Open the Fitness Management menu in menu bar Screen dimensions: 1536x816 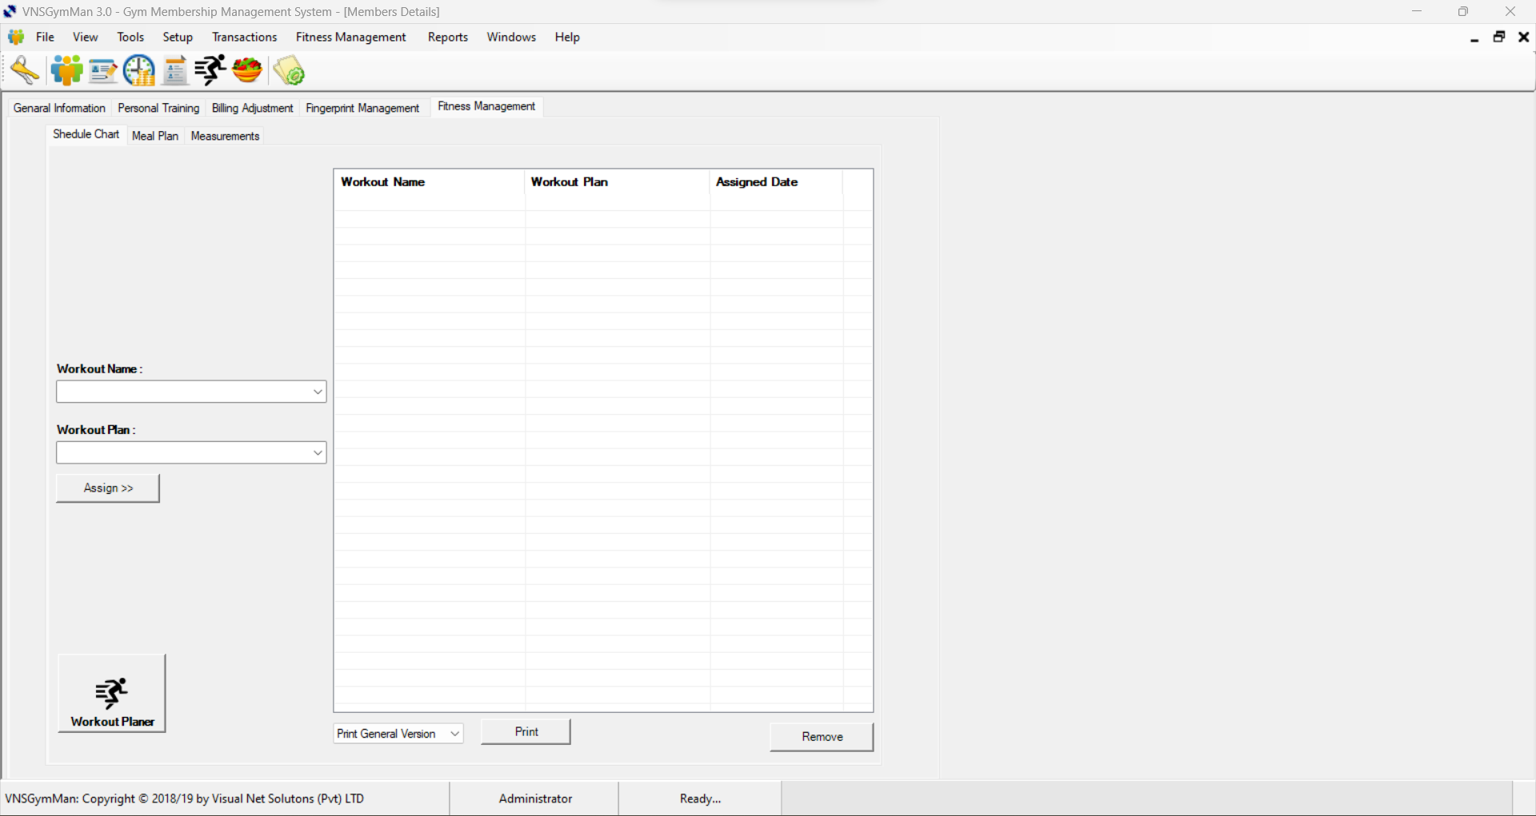351,37
